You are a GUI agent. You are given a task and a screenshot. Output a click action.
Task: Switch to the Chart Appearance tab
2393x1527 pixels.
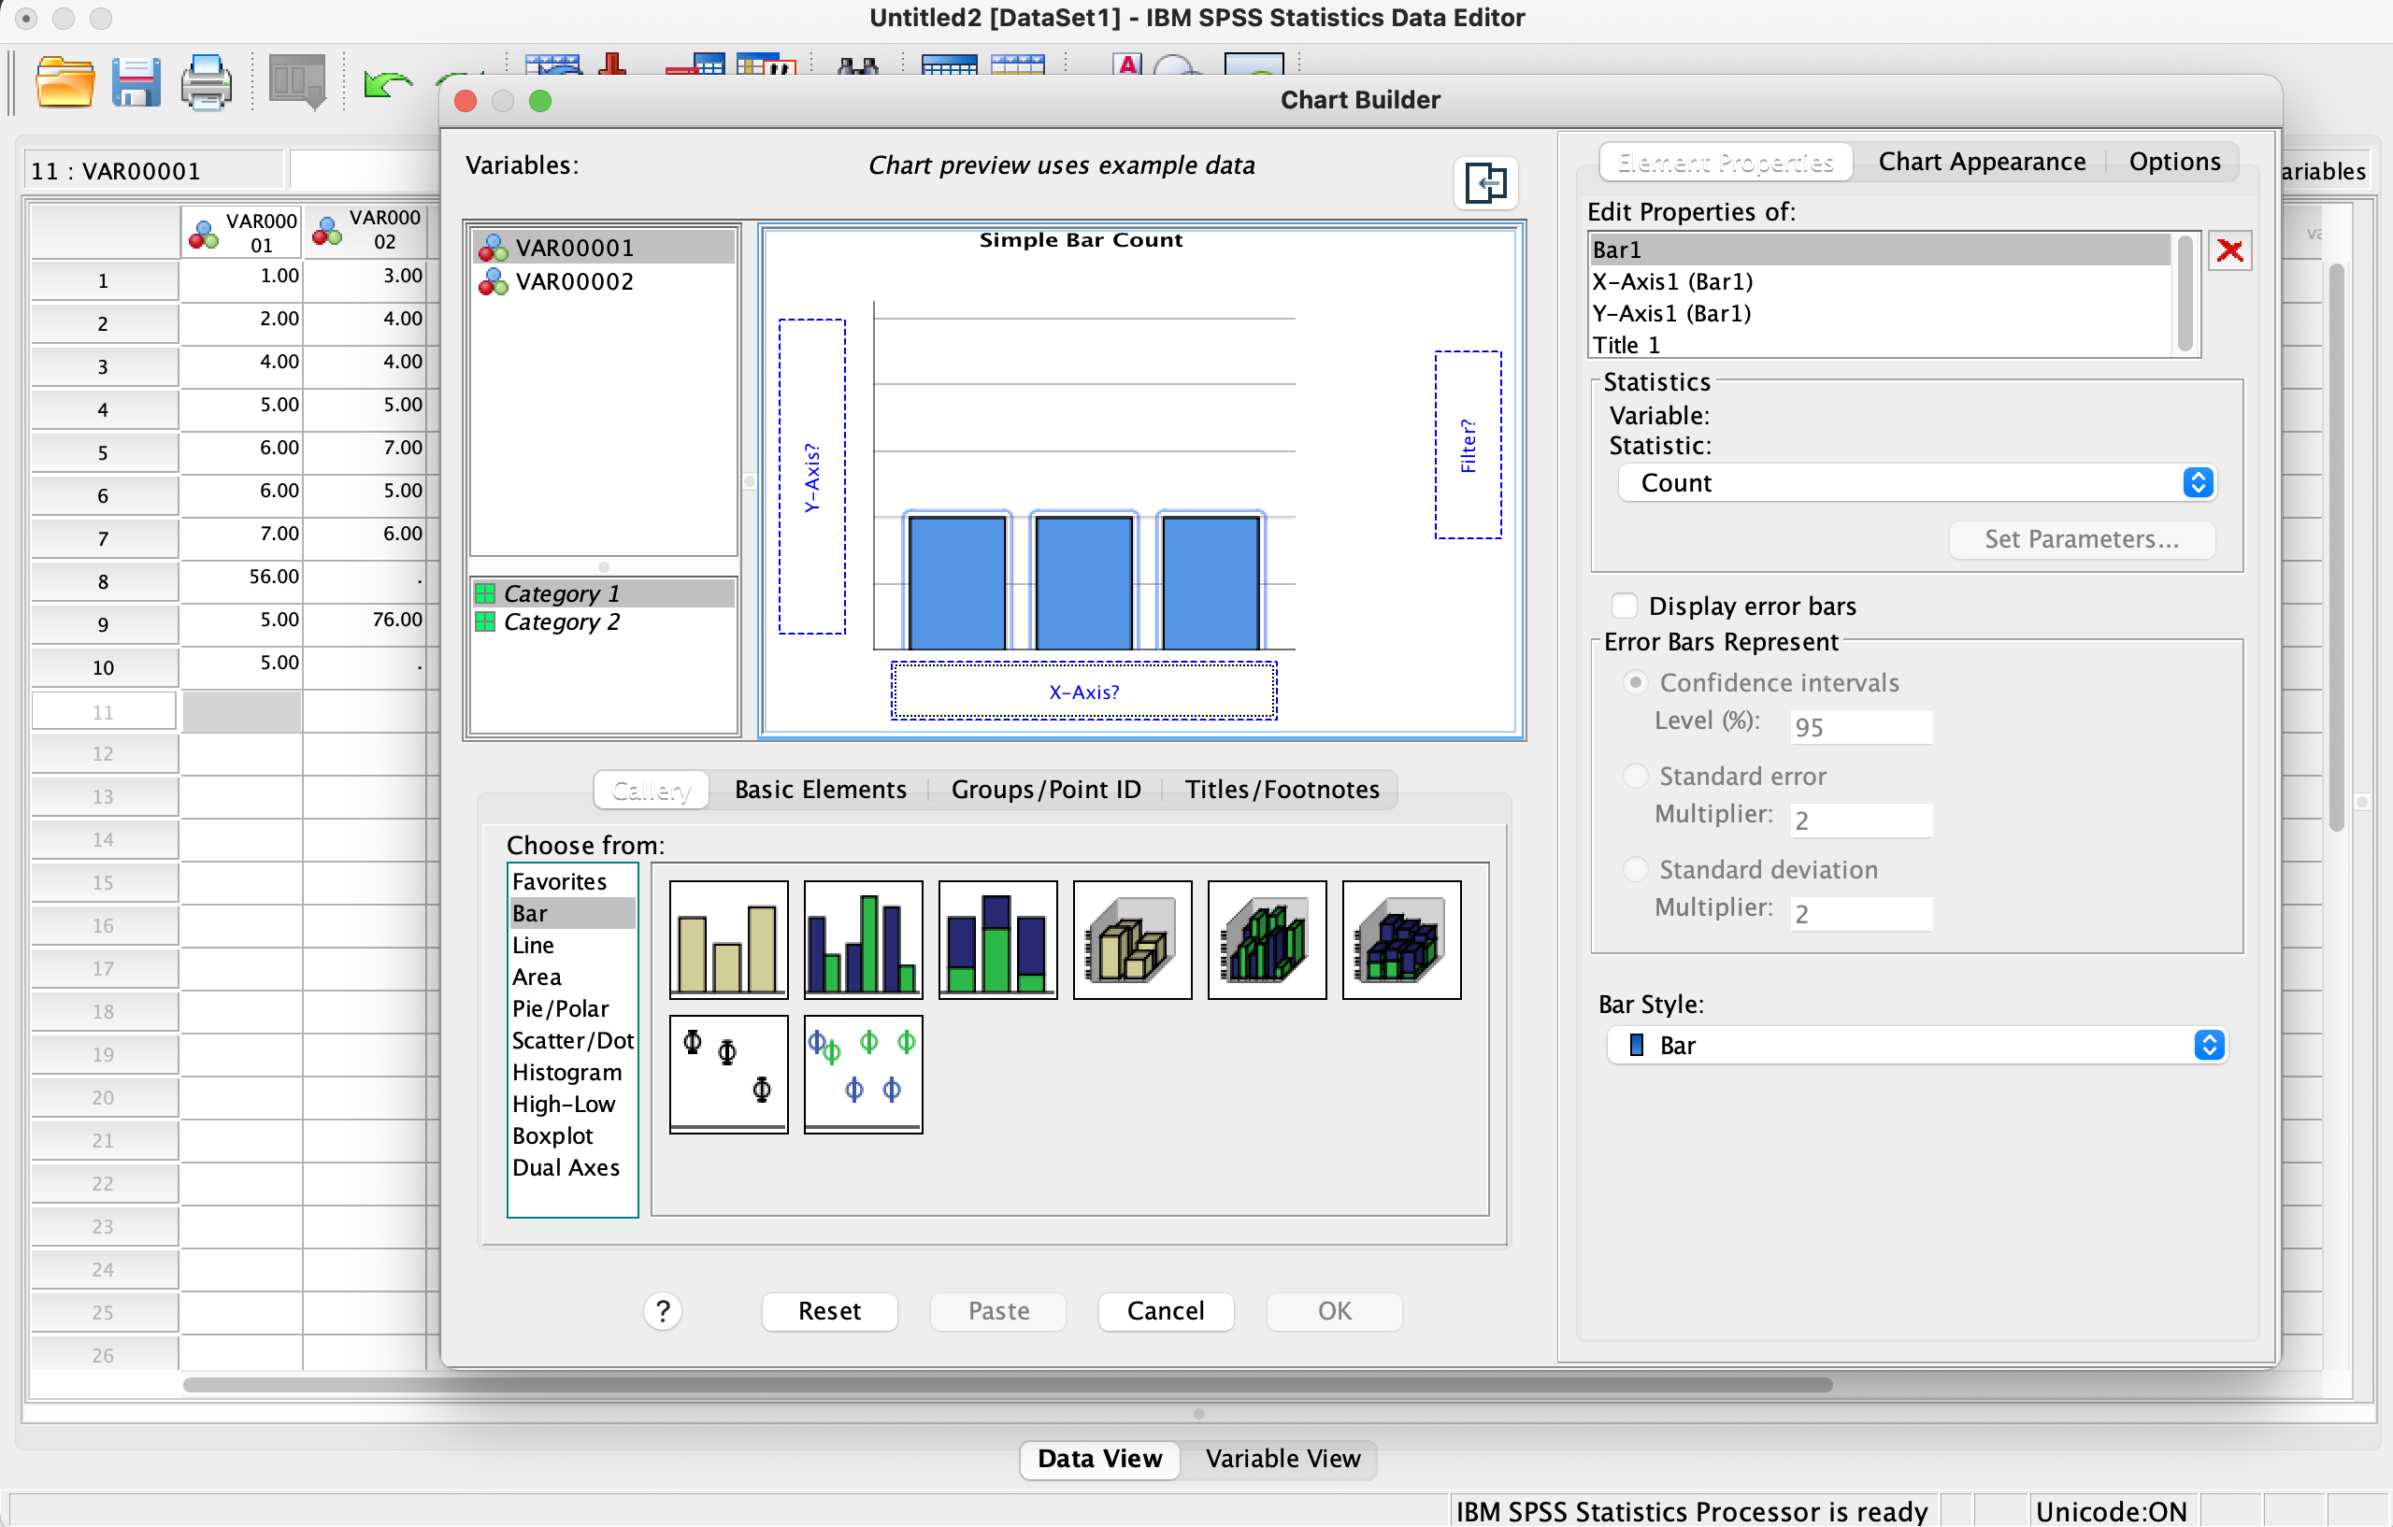(x=1981, y=162)
